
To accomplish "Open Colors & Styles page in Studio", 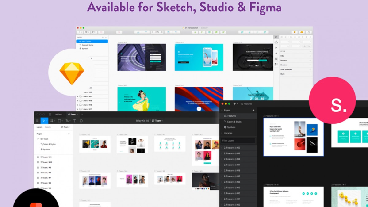I will pyautogui.click(x=233, y=122).
